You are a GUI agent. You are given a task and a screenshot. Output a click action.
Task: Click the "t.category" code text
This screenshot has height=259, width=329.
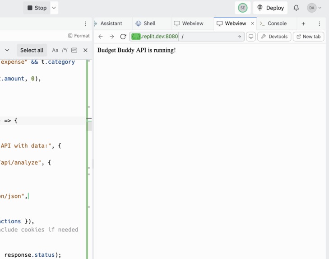58,62
